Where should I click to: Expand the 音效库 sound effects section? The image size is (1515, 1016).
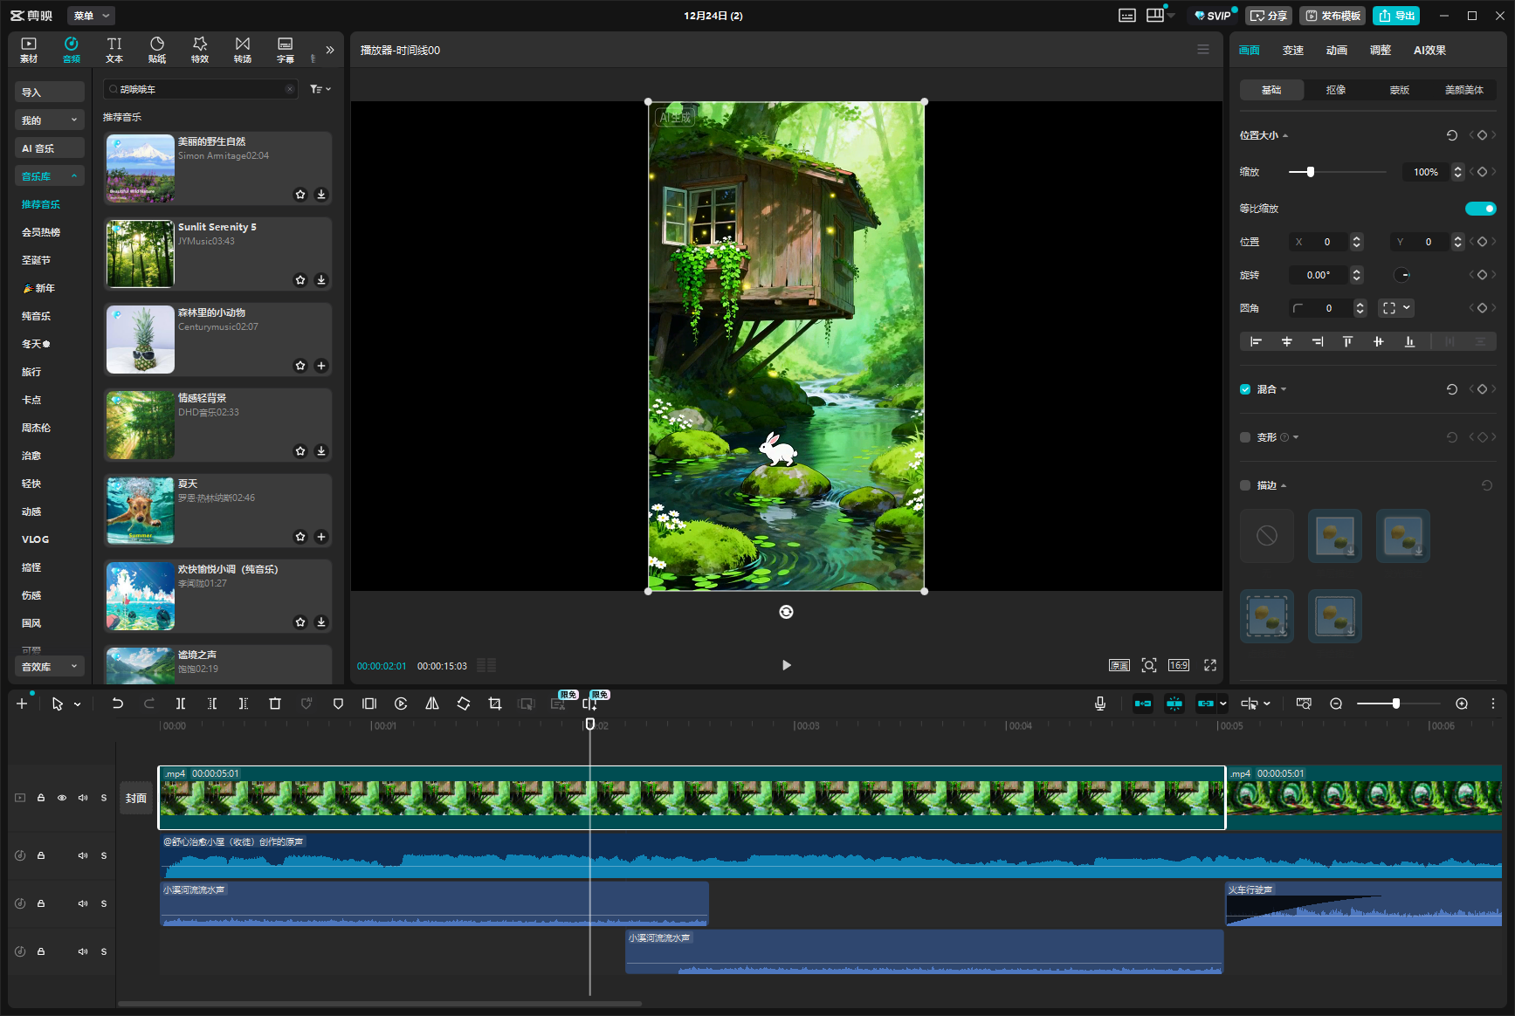49,667
